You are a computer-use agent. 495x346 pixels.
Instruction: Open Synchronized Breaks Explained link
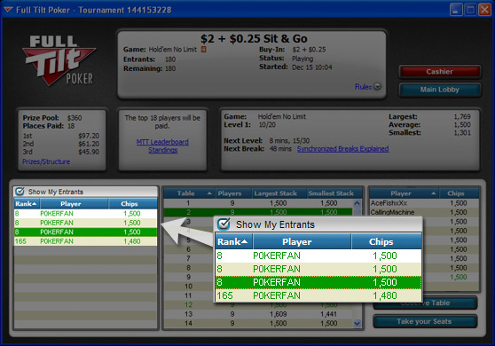(342, 149)
